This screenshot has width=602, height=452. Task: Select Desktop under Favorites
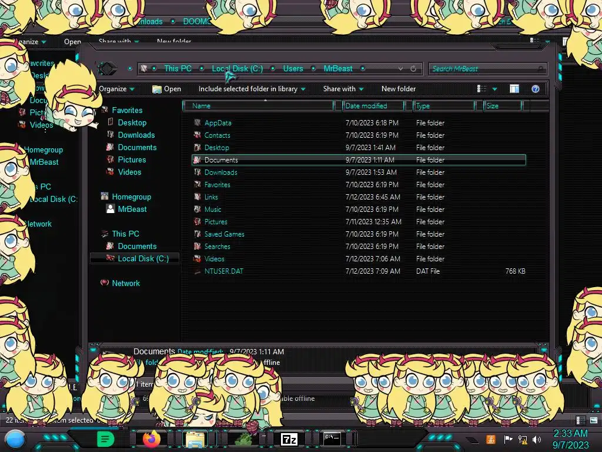[x=132, y=122]
